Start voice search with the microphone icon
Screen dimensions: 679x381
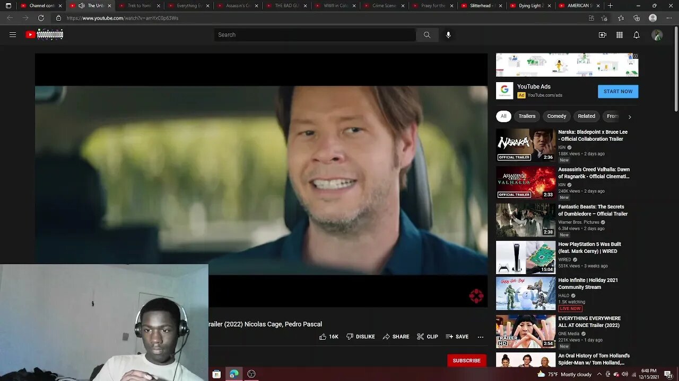point(448,35)
